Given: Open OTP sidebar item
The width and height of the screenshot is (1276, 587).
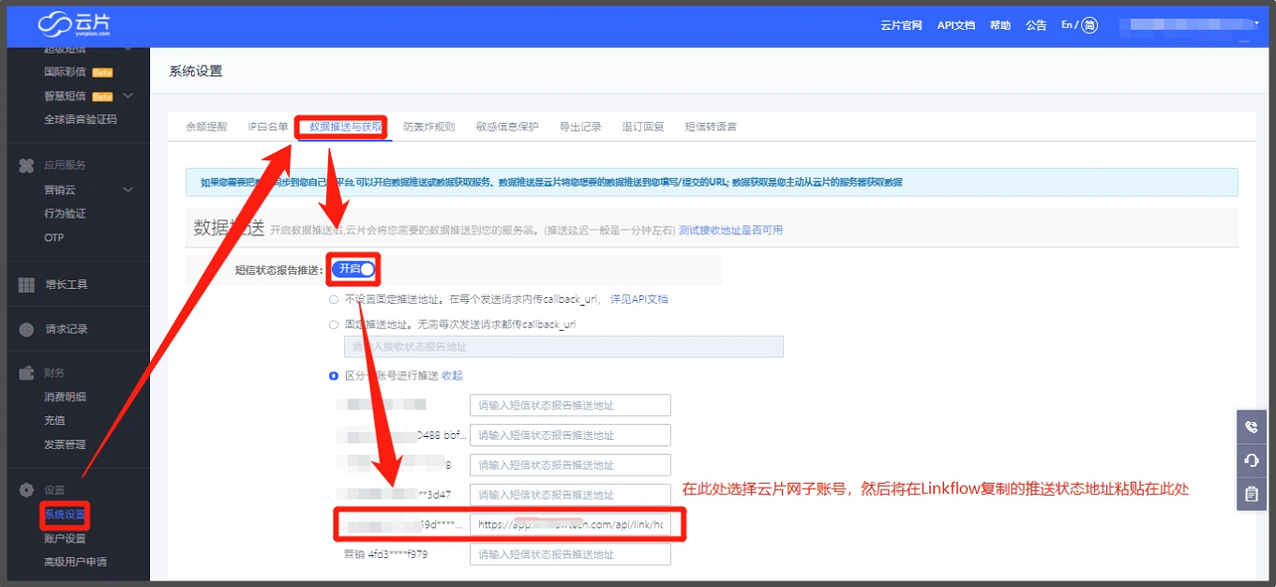Looking at the screenshot, I should 53,237.
